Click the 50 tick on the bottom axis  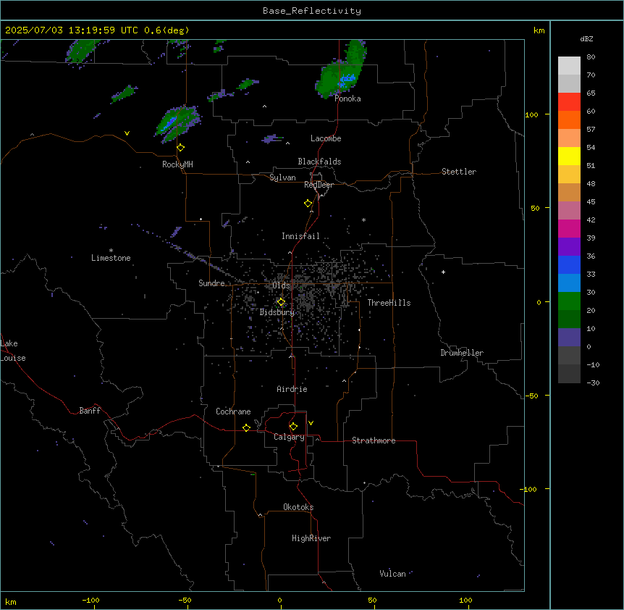coord(372,600)
